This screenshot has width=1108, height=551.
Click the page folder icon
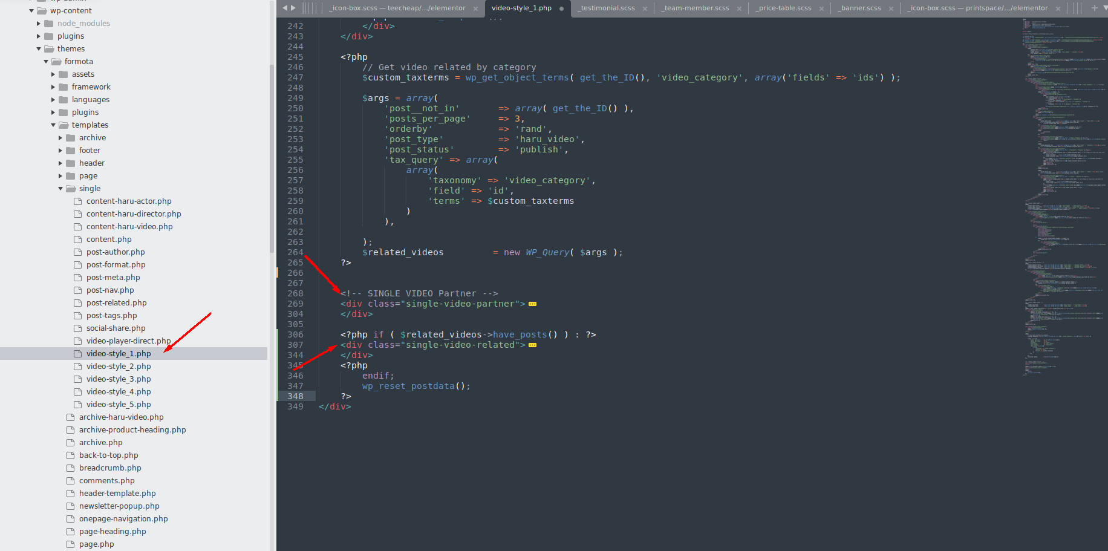tap(71, 176)
